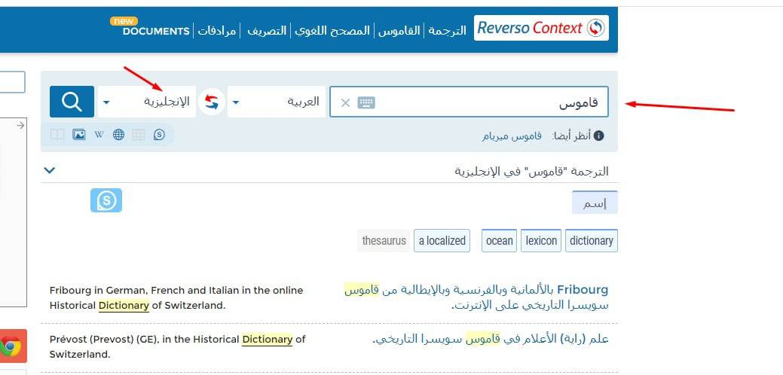The image size is (783, 375).
Task: Toggle the إسم noun filter
Action: [595, 202]
